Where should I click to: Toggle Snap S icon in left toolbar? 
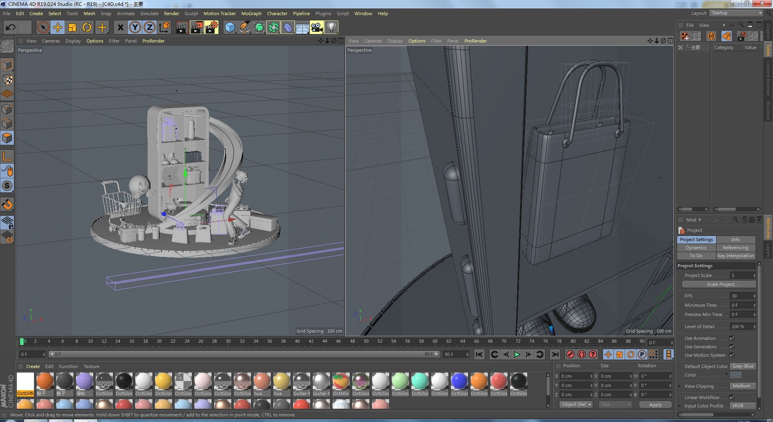coord(7,186)
